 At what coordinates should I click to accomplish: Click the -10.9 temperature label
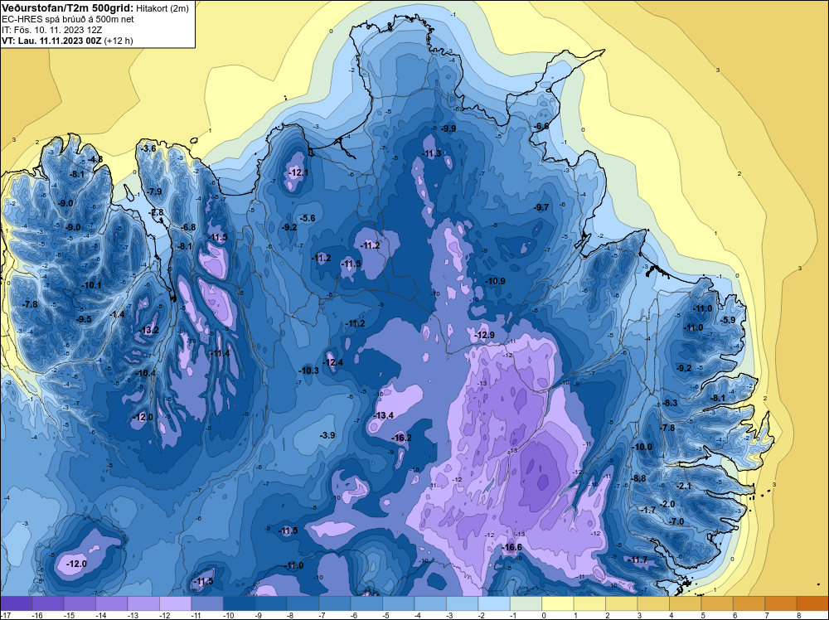[x=496, y=281]
